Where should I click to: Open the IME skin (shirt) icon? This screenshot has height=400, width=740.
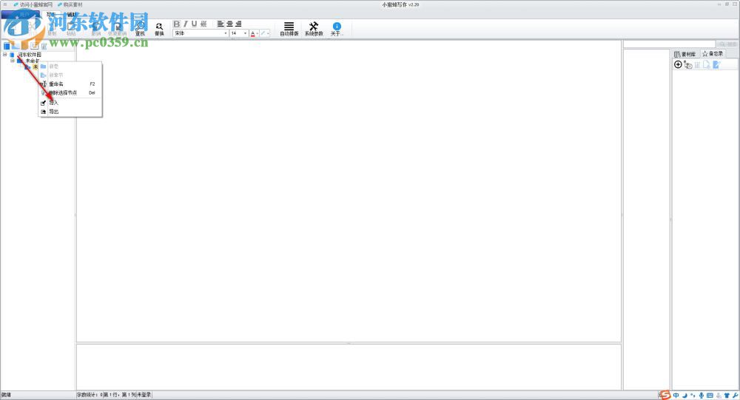click(x=727, y=396)
